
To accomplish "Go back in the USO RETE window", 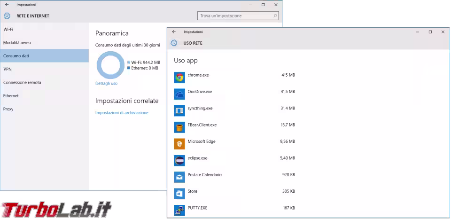I will (174, 31).
